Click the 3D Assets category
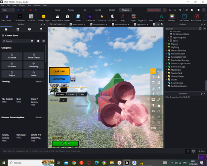 (12, 56)
